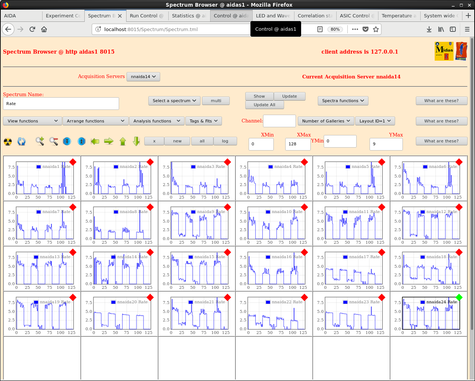This screenshot has height=381, width=475.
Task: Go back with the browser back arrow
Action: point(8,29)
